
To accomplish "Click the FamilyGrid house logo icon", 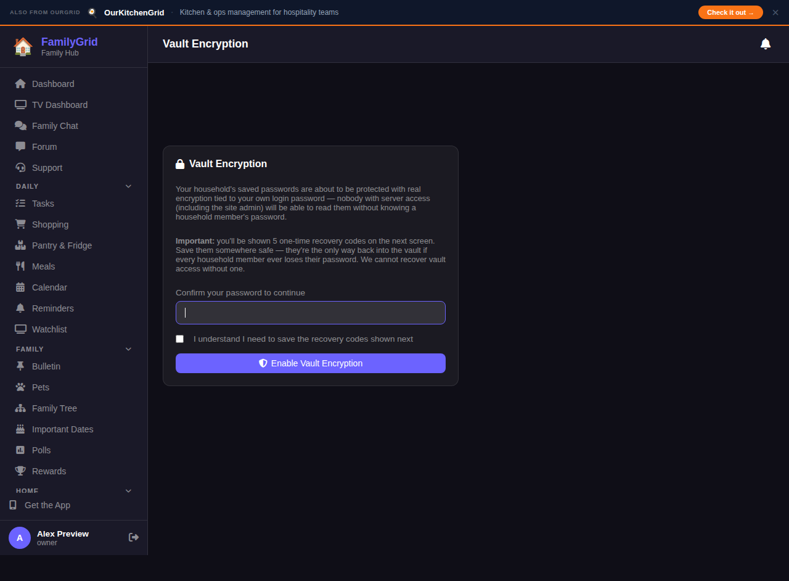I will click(x=23, y=47).
